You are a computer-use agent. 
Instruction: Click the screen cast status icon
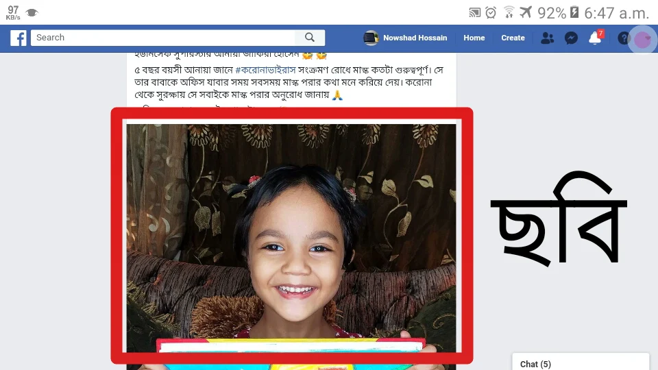[474, 12]
